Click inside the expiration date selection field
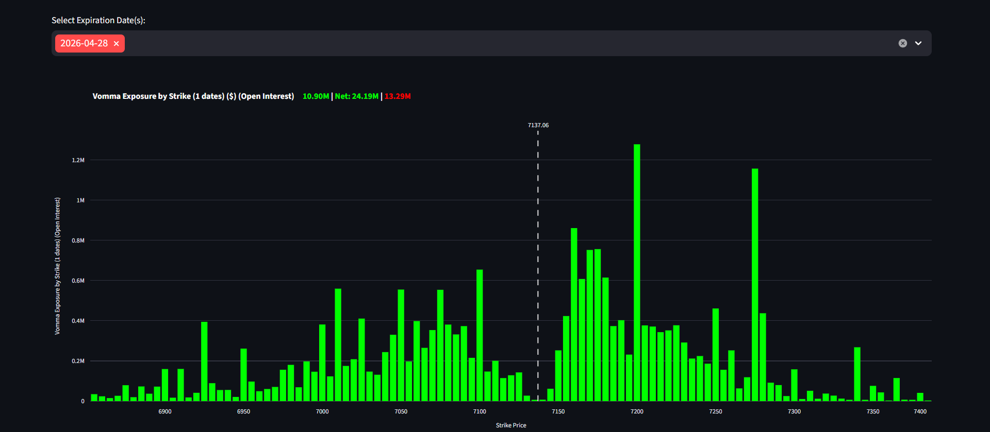990x432 pixels. 464,43
